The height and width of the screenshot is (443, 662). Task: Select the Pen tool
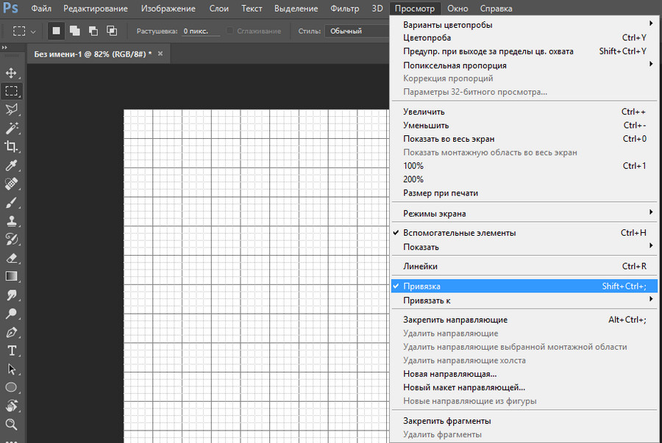tap(11, 332)
